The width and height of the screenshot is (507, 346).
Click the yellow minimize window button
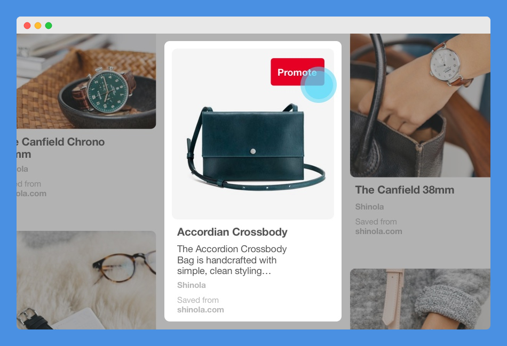click(38, 26)
